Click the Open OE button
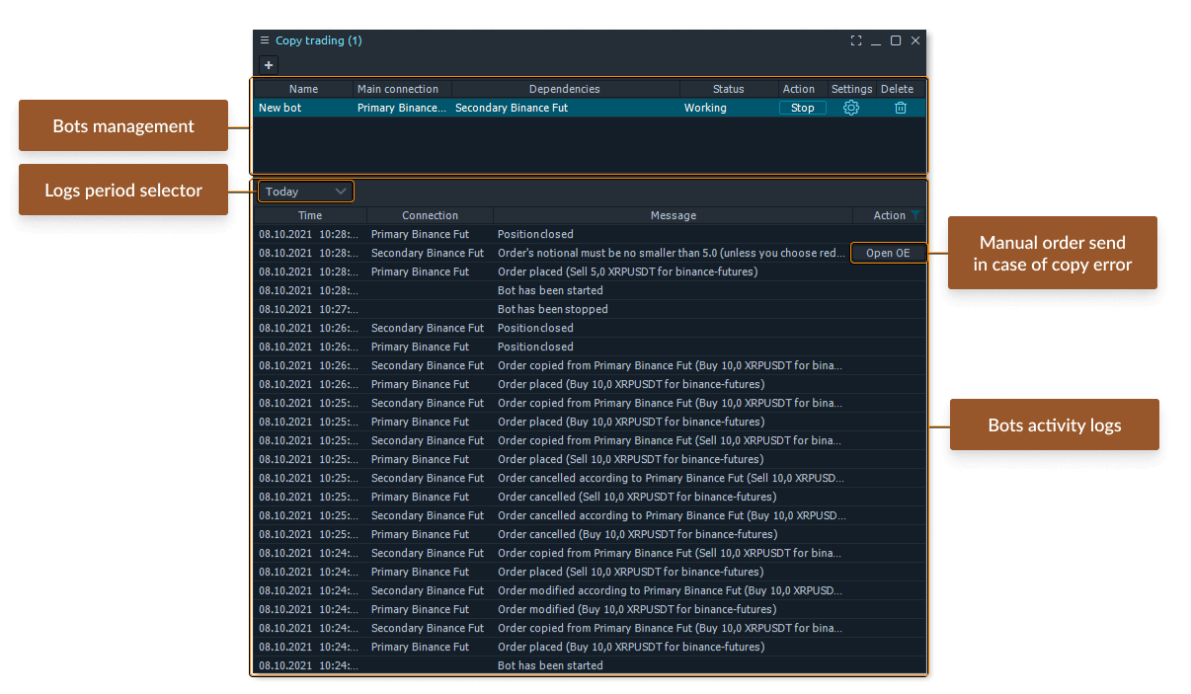The image size is (1191, 694). click(888, 253)
